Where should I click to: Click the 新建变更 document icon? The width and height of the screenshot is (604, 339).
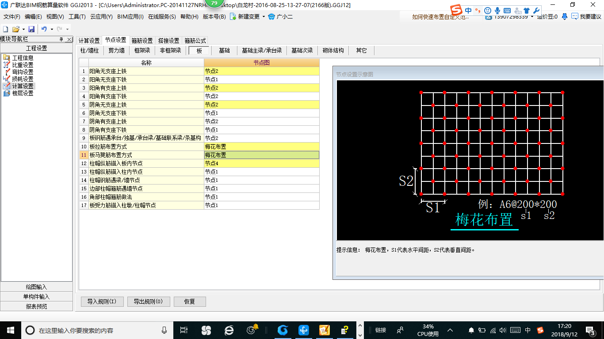(x=233, y=16)
